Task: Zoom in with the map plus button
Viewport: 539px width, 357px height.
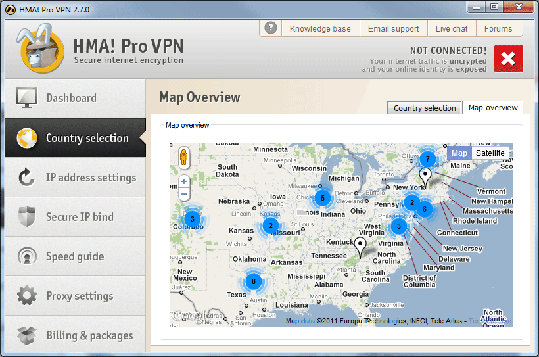Action: pyautogui.click(x=184, y=181)
